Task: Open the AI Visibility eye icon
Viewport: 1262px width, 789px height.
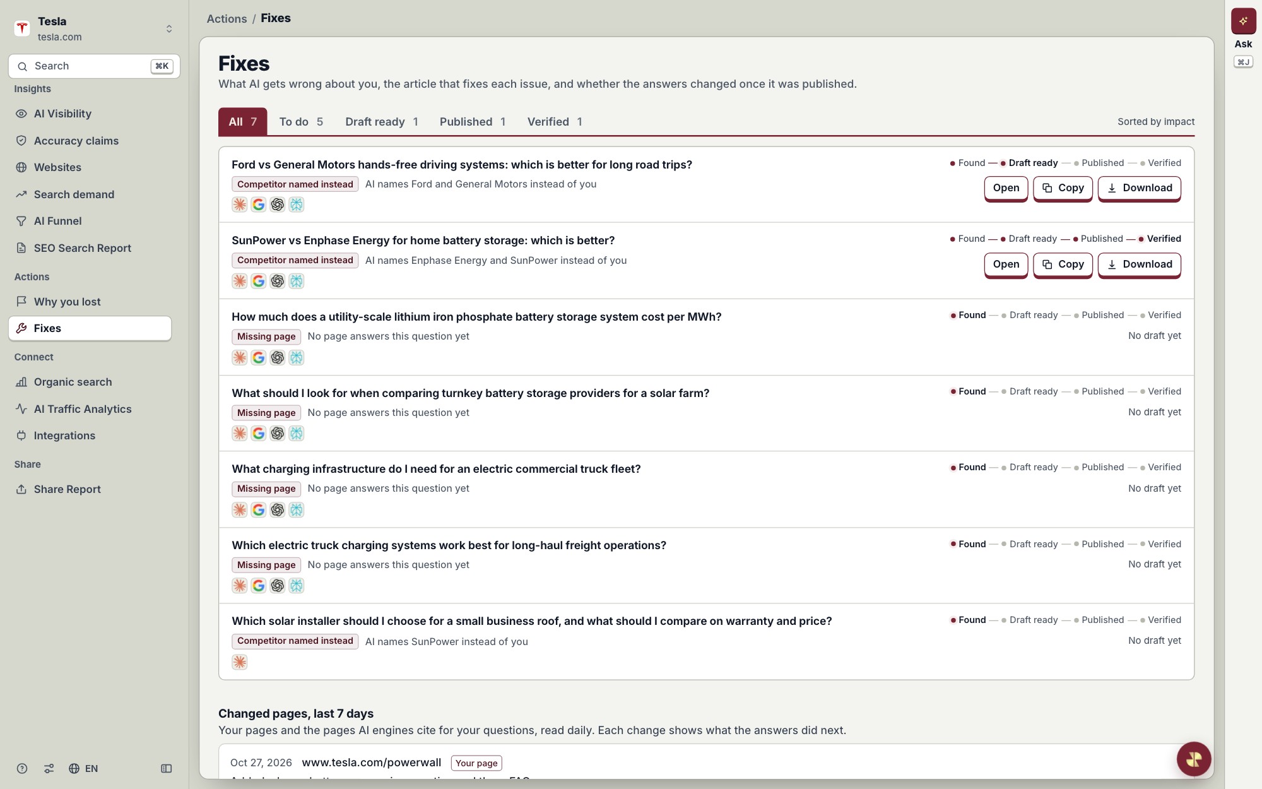Action: tap(21, 114)
